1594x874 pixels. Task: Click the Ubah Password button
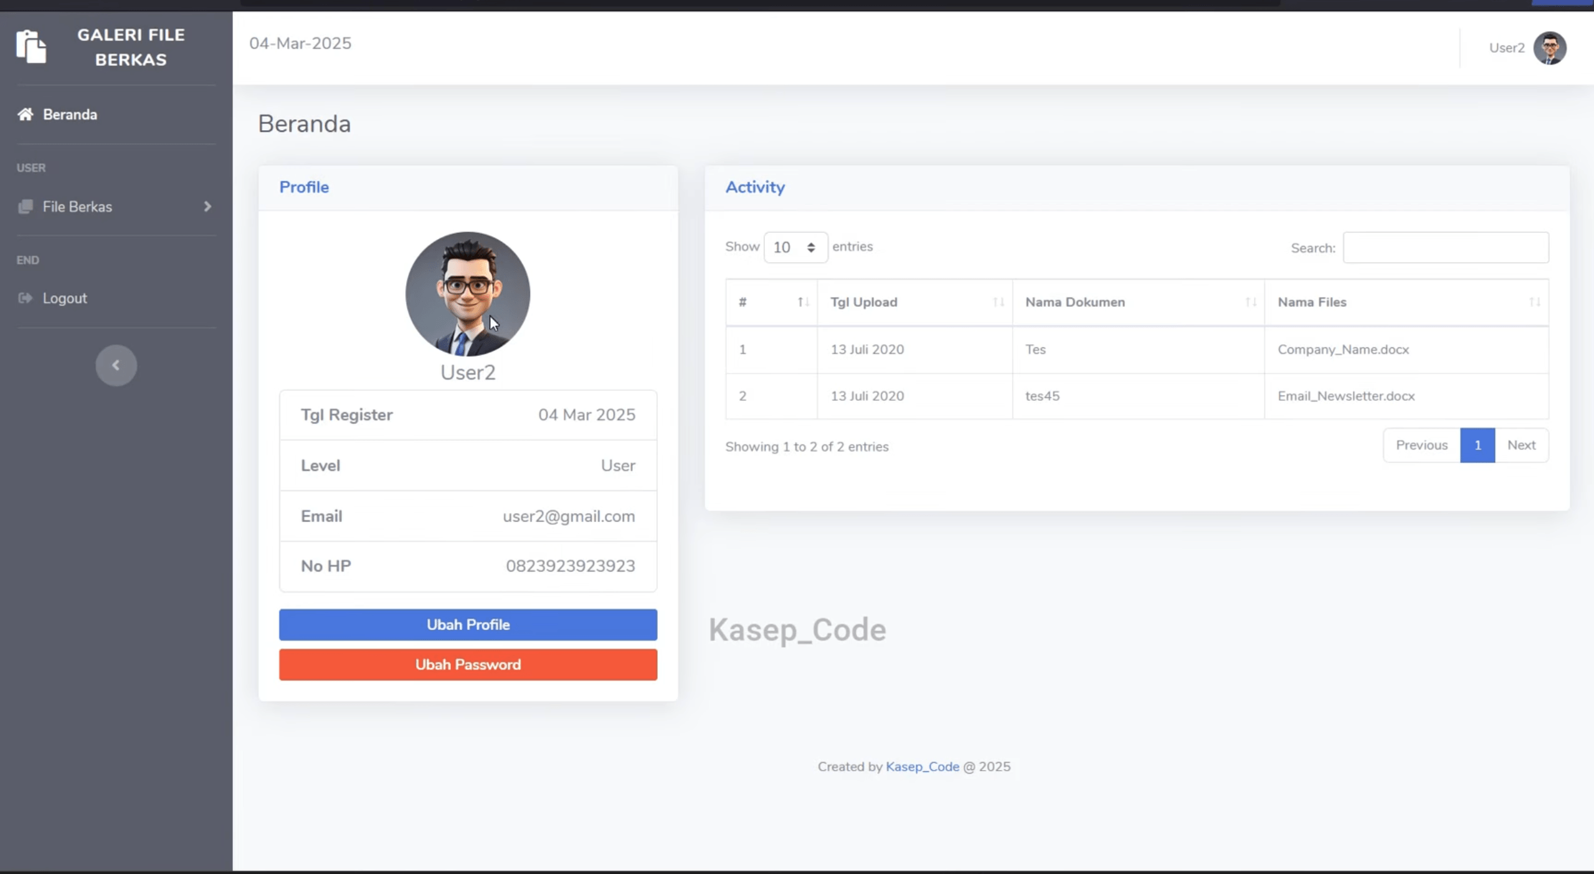pos(468,664)
